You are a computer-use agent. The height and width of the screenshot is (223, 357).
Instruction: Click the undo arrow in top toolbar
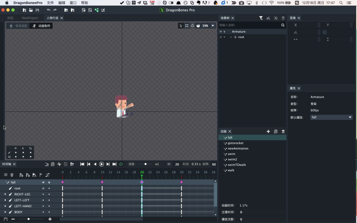[x=48, y=10]
